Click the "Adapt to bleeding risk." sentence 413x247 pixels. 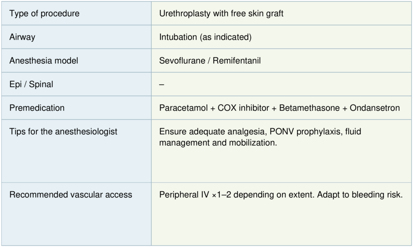(360, 195)
